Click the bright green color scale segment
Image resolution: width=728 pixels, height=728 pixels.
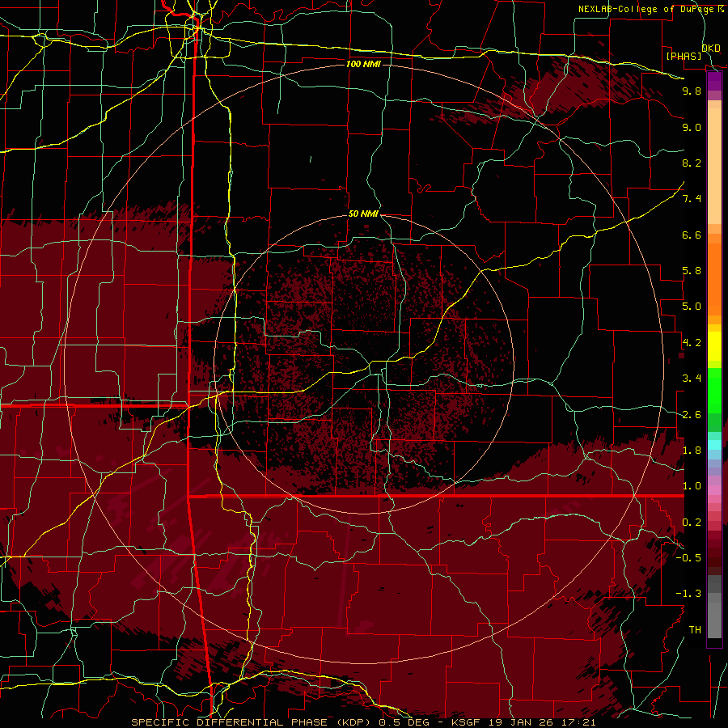pyautogui.click(x=714, y=390)
